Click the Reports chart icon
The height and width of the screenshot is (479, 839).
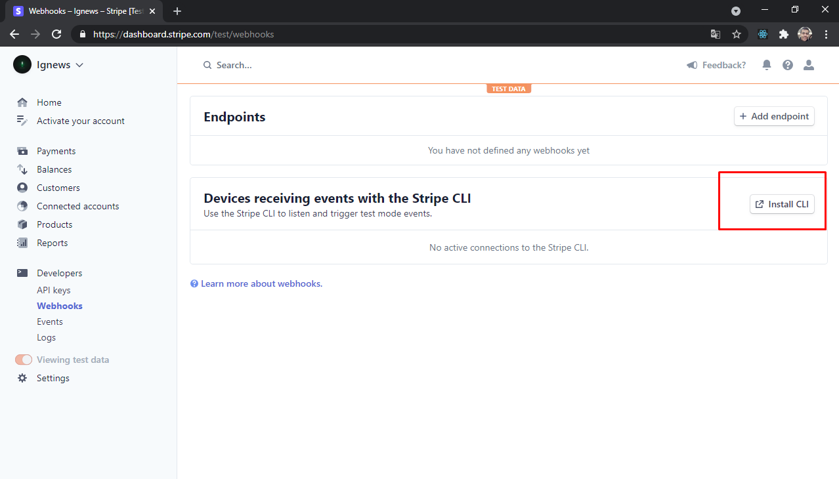(x=22, y=243)
